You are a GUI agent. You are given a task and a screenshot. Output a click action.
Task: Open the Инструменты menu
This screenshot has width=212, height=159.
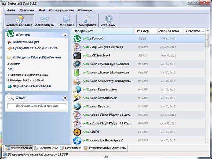point(61,10)
